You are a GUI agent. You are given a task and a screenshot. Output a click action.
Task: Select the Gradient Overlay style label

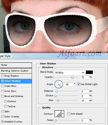(13, 122)
